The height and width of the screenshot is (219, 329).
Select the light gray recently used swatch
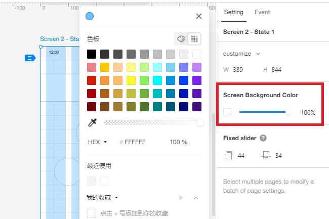[x=92, y=181]
